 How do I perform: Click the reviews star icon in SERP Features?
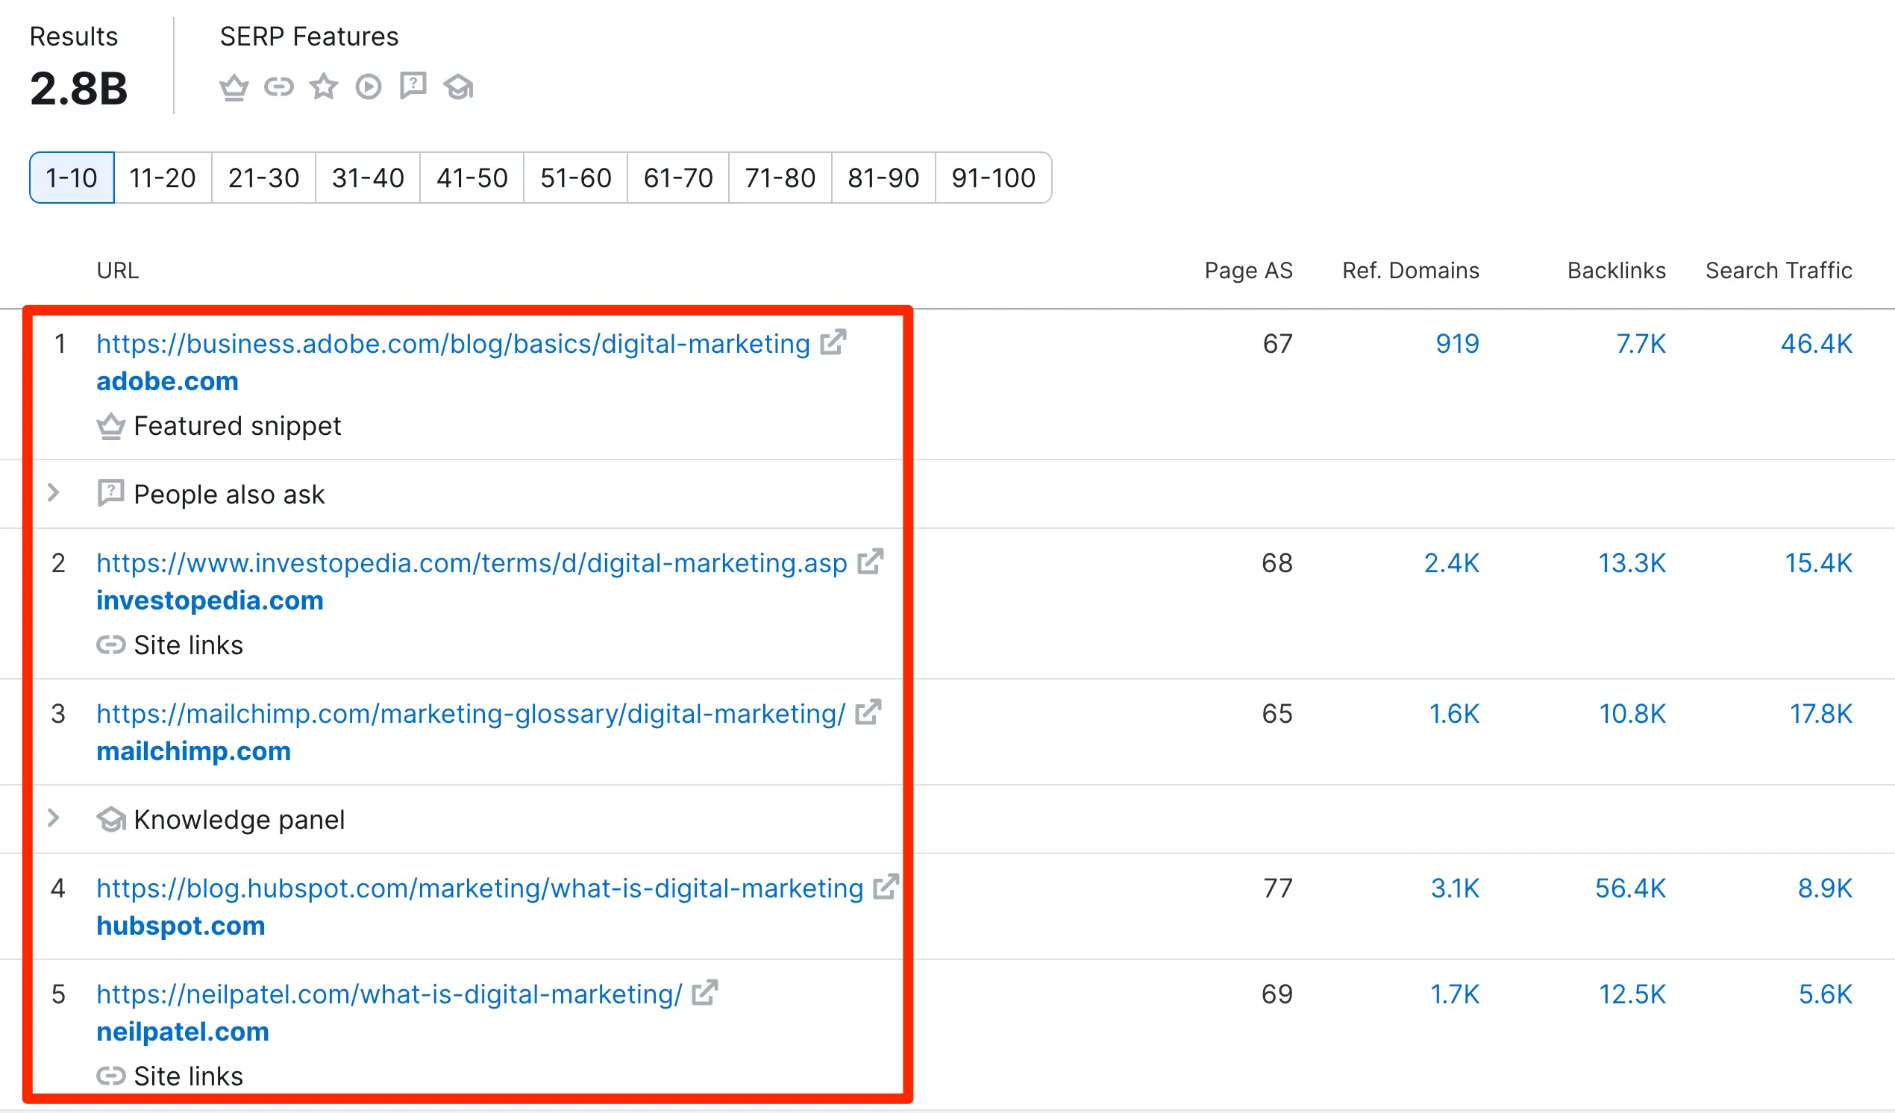tap(323, 87)
